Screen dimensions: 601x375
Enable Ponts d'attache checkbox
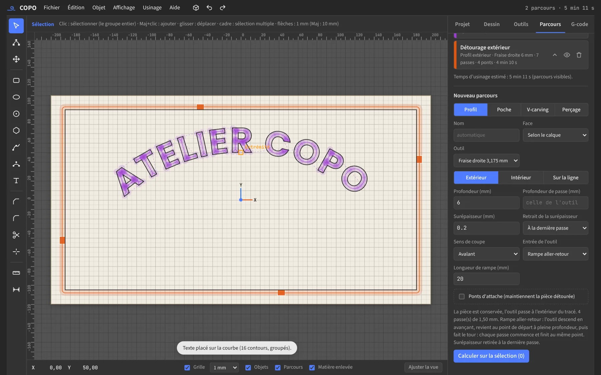[x=462, y=296]
